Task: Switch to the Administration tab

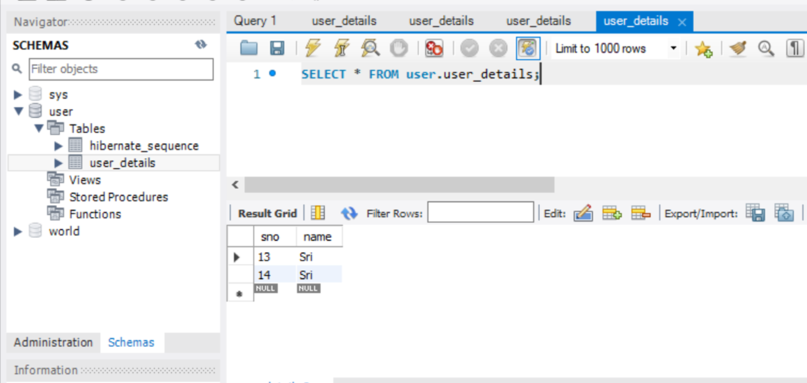Action: tap(53, 342)
